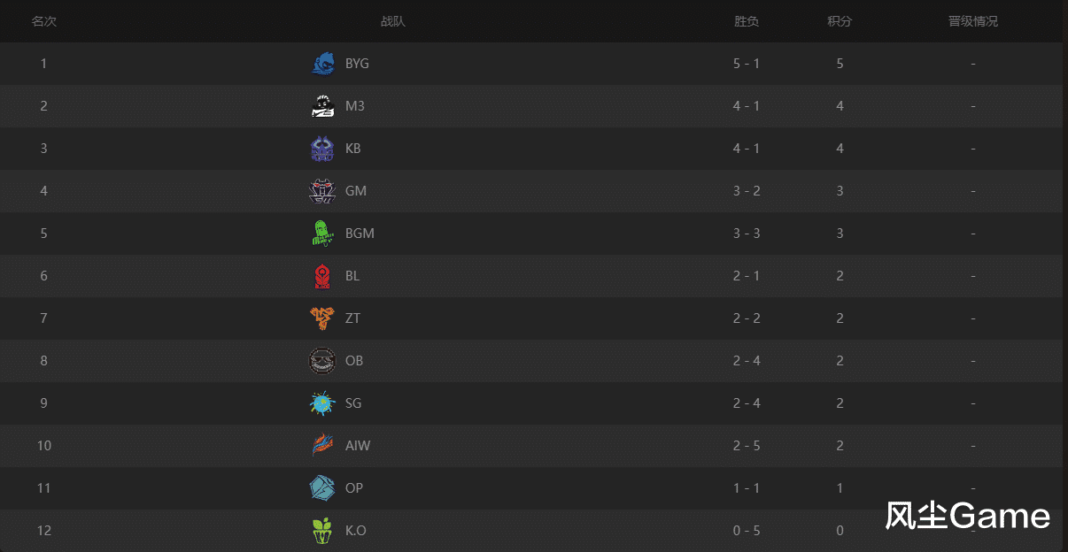This screenshot has width=1068, height=552.
Task: Click the K.O team green logo
Action: [x=323, y=531]
